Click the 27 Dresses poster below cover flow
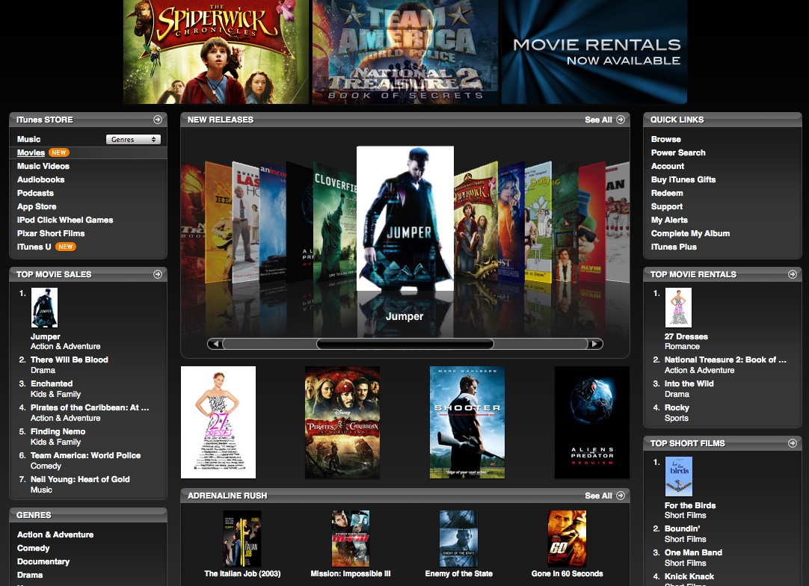Image resolution: width=809 pixels, height=586 pixels. coord(218,422)
